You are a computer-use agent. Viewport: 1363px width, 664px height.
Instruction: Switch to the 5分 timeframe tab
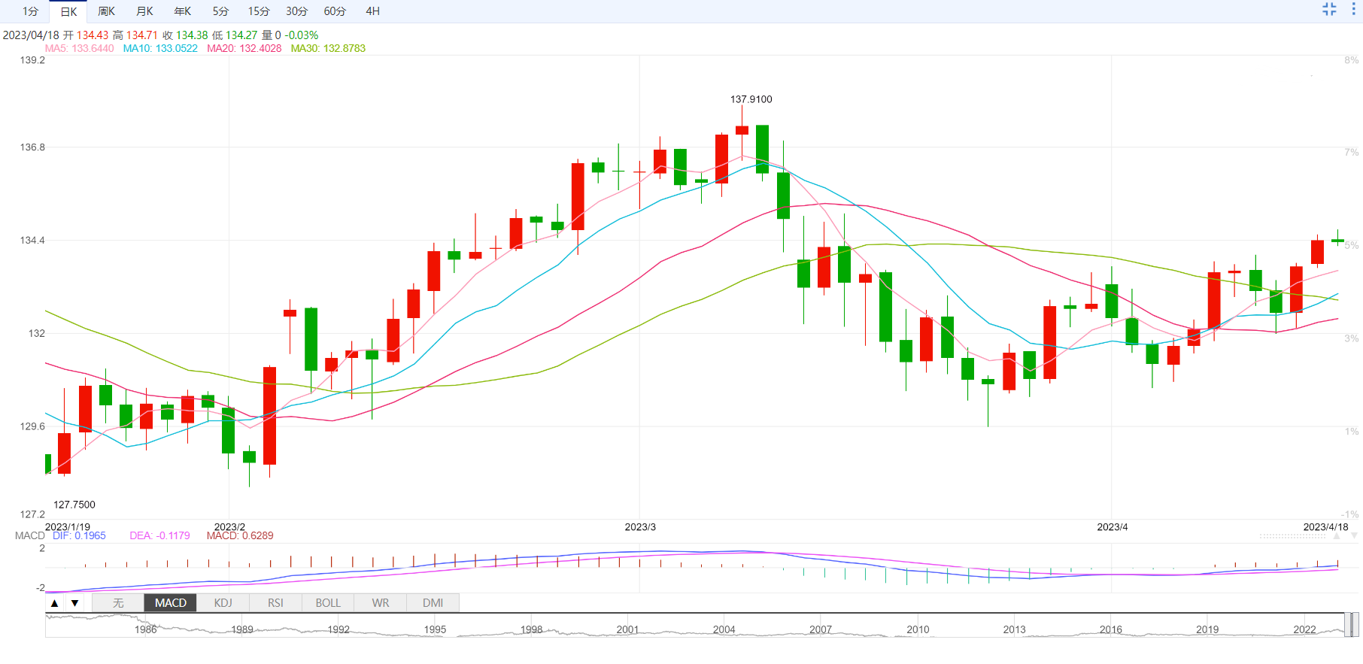220,11
